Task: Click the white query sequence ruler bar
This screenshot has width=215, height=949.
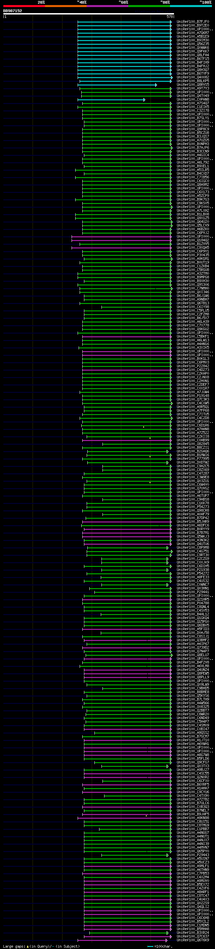Action: coord(89,14)
